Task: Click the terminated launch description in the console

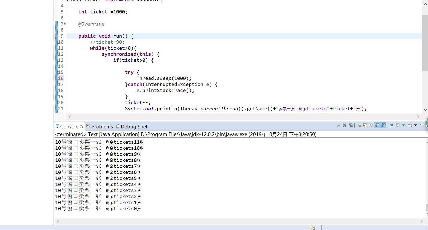Action: tap(186, 134)
